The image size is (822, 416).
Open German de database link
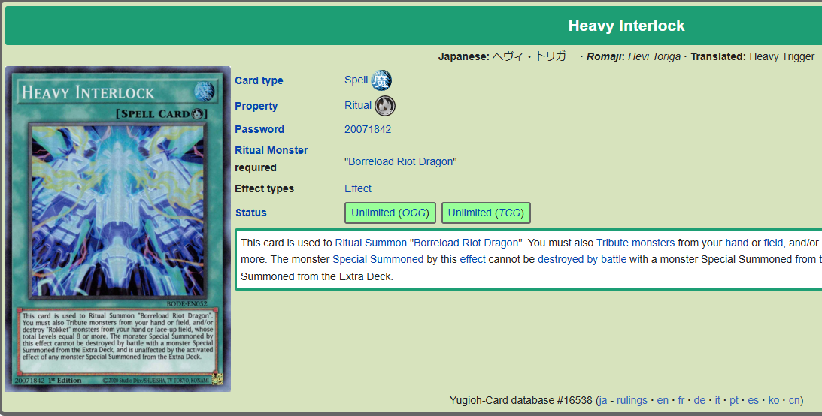(699, 400)
